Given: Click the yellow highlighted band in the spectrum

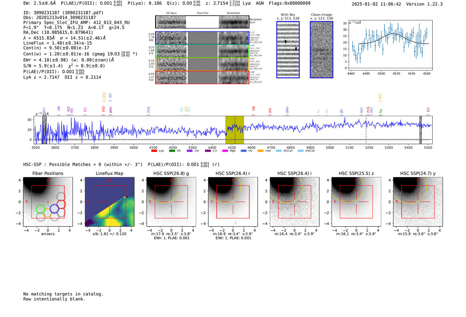Looking at the screenshot, I should click(x=235, y=130).
